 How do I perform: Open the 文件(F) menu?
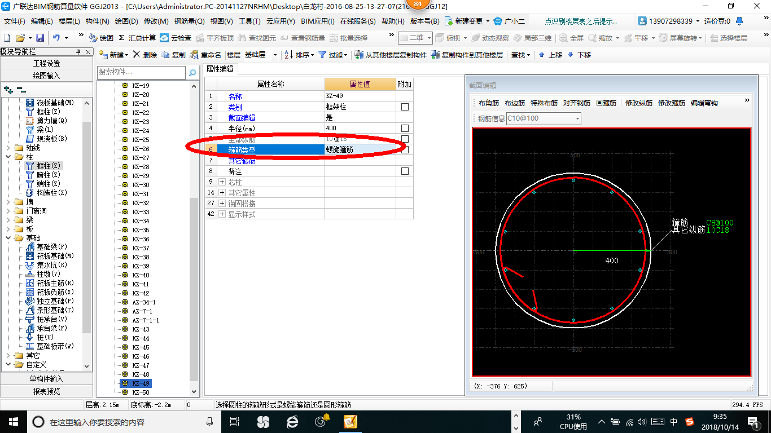coord(15,21)
